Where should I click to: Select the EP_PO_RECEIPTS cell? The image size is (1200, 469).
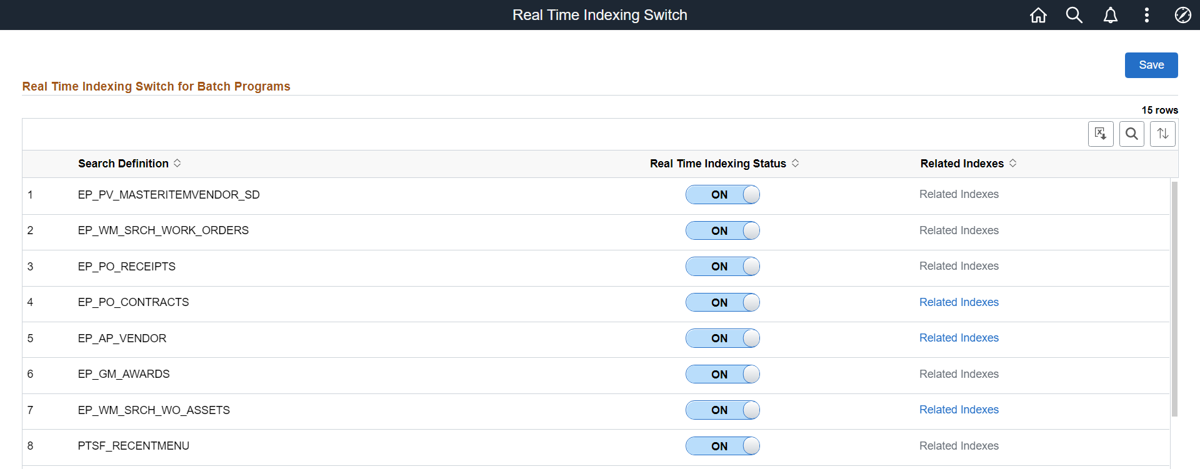(x=127, y=267)
